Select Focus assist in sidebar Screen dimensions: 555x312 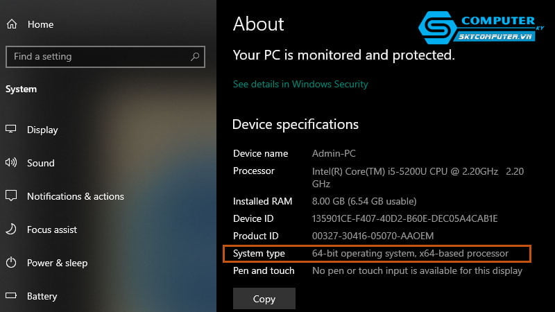(x=52, y=229)
